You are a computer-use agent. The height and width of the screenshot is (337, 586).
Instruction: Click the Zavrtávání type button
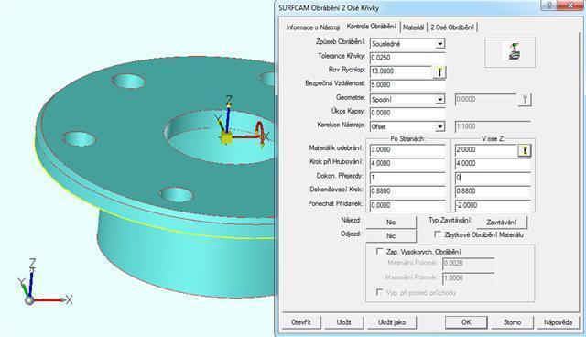[502, 222]
